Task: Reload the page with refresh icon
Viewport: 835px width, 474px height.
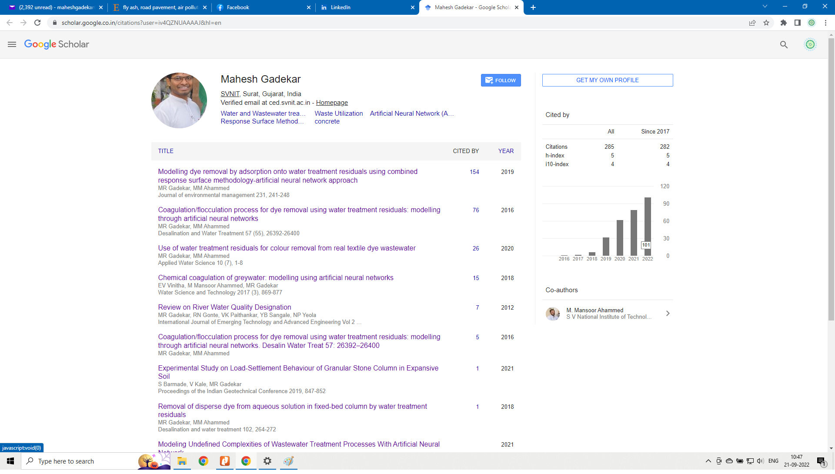Action: pos(37,23)
